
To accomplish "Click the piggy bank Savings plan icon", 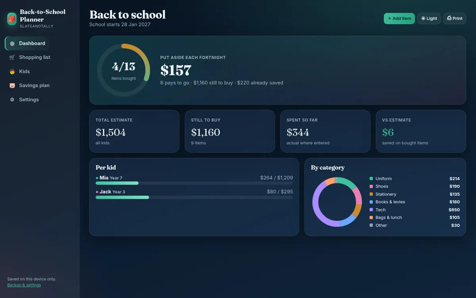I will [12, 85].
